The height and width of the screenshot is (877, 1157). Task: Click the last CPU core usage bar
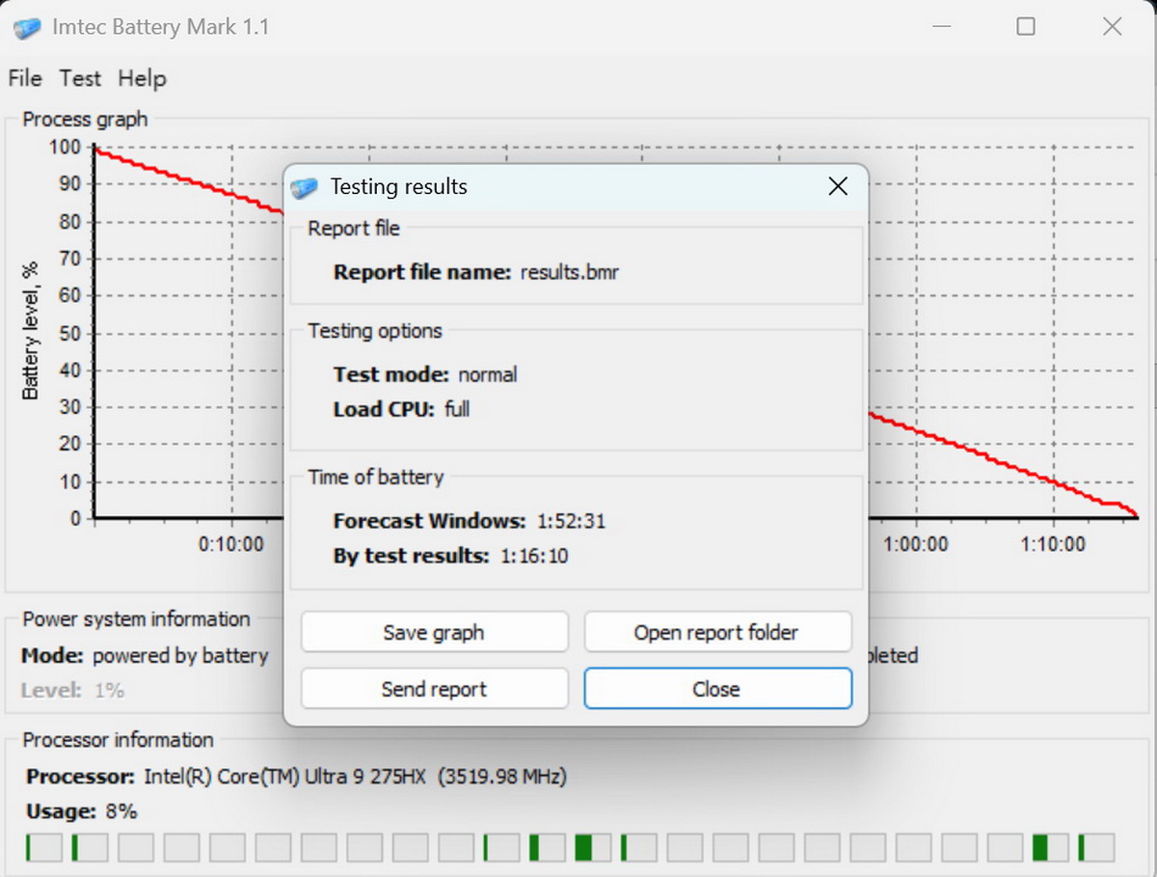(x=1096, y=848)
